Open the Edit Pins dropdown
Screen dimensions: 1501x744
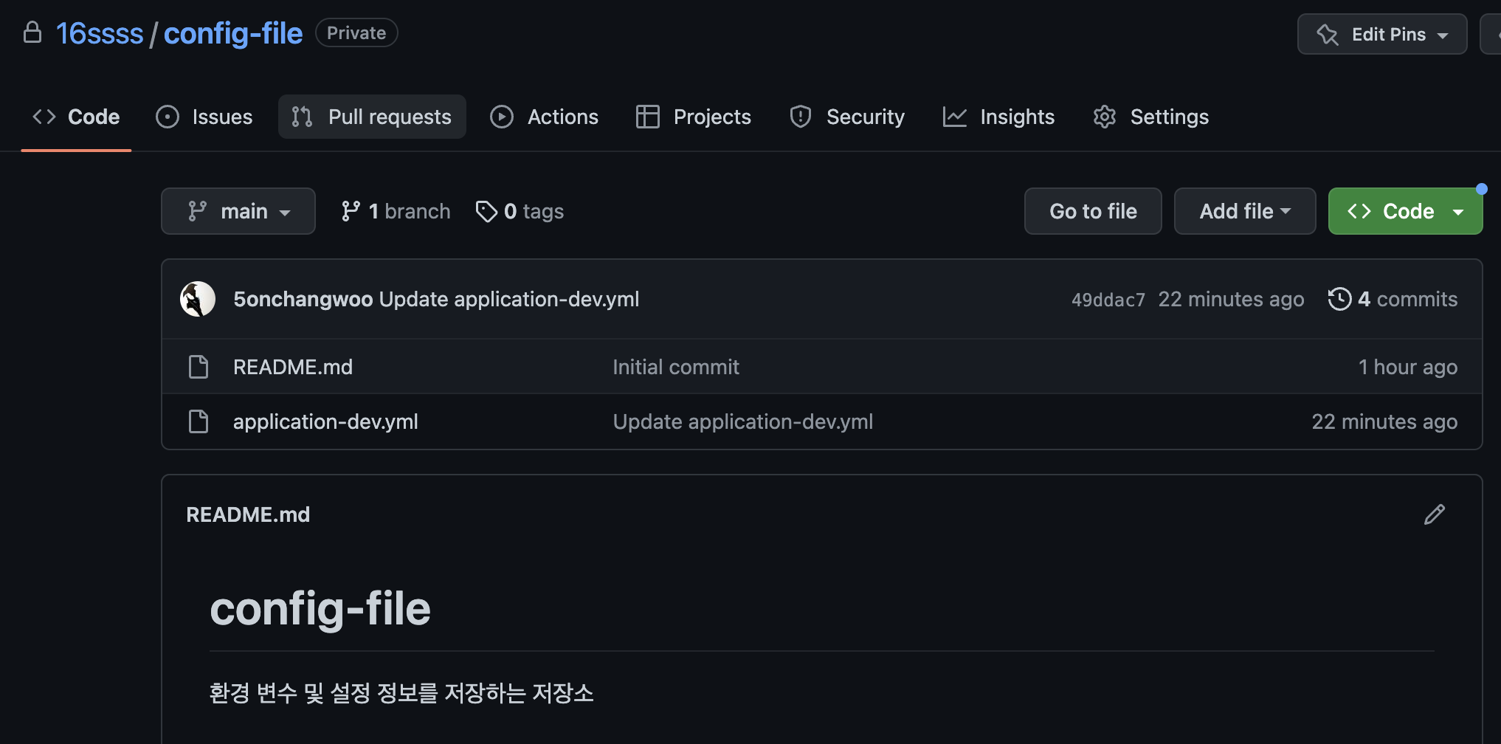[x=1382, y=34]
